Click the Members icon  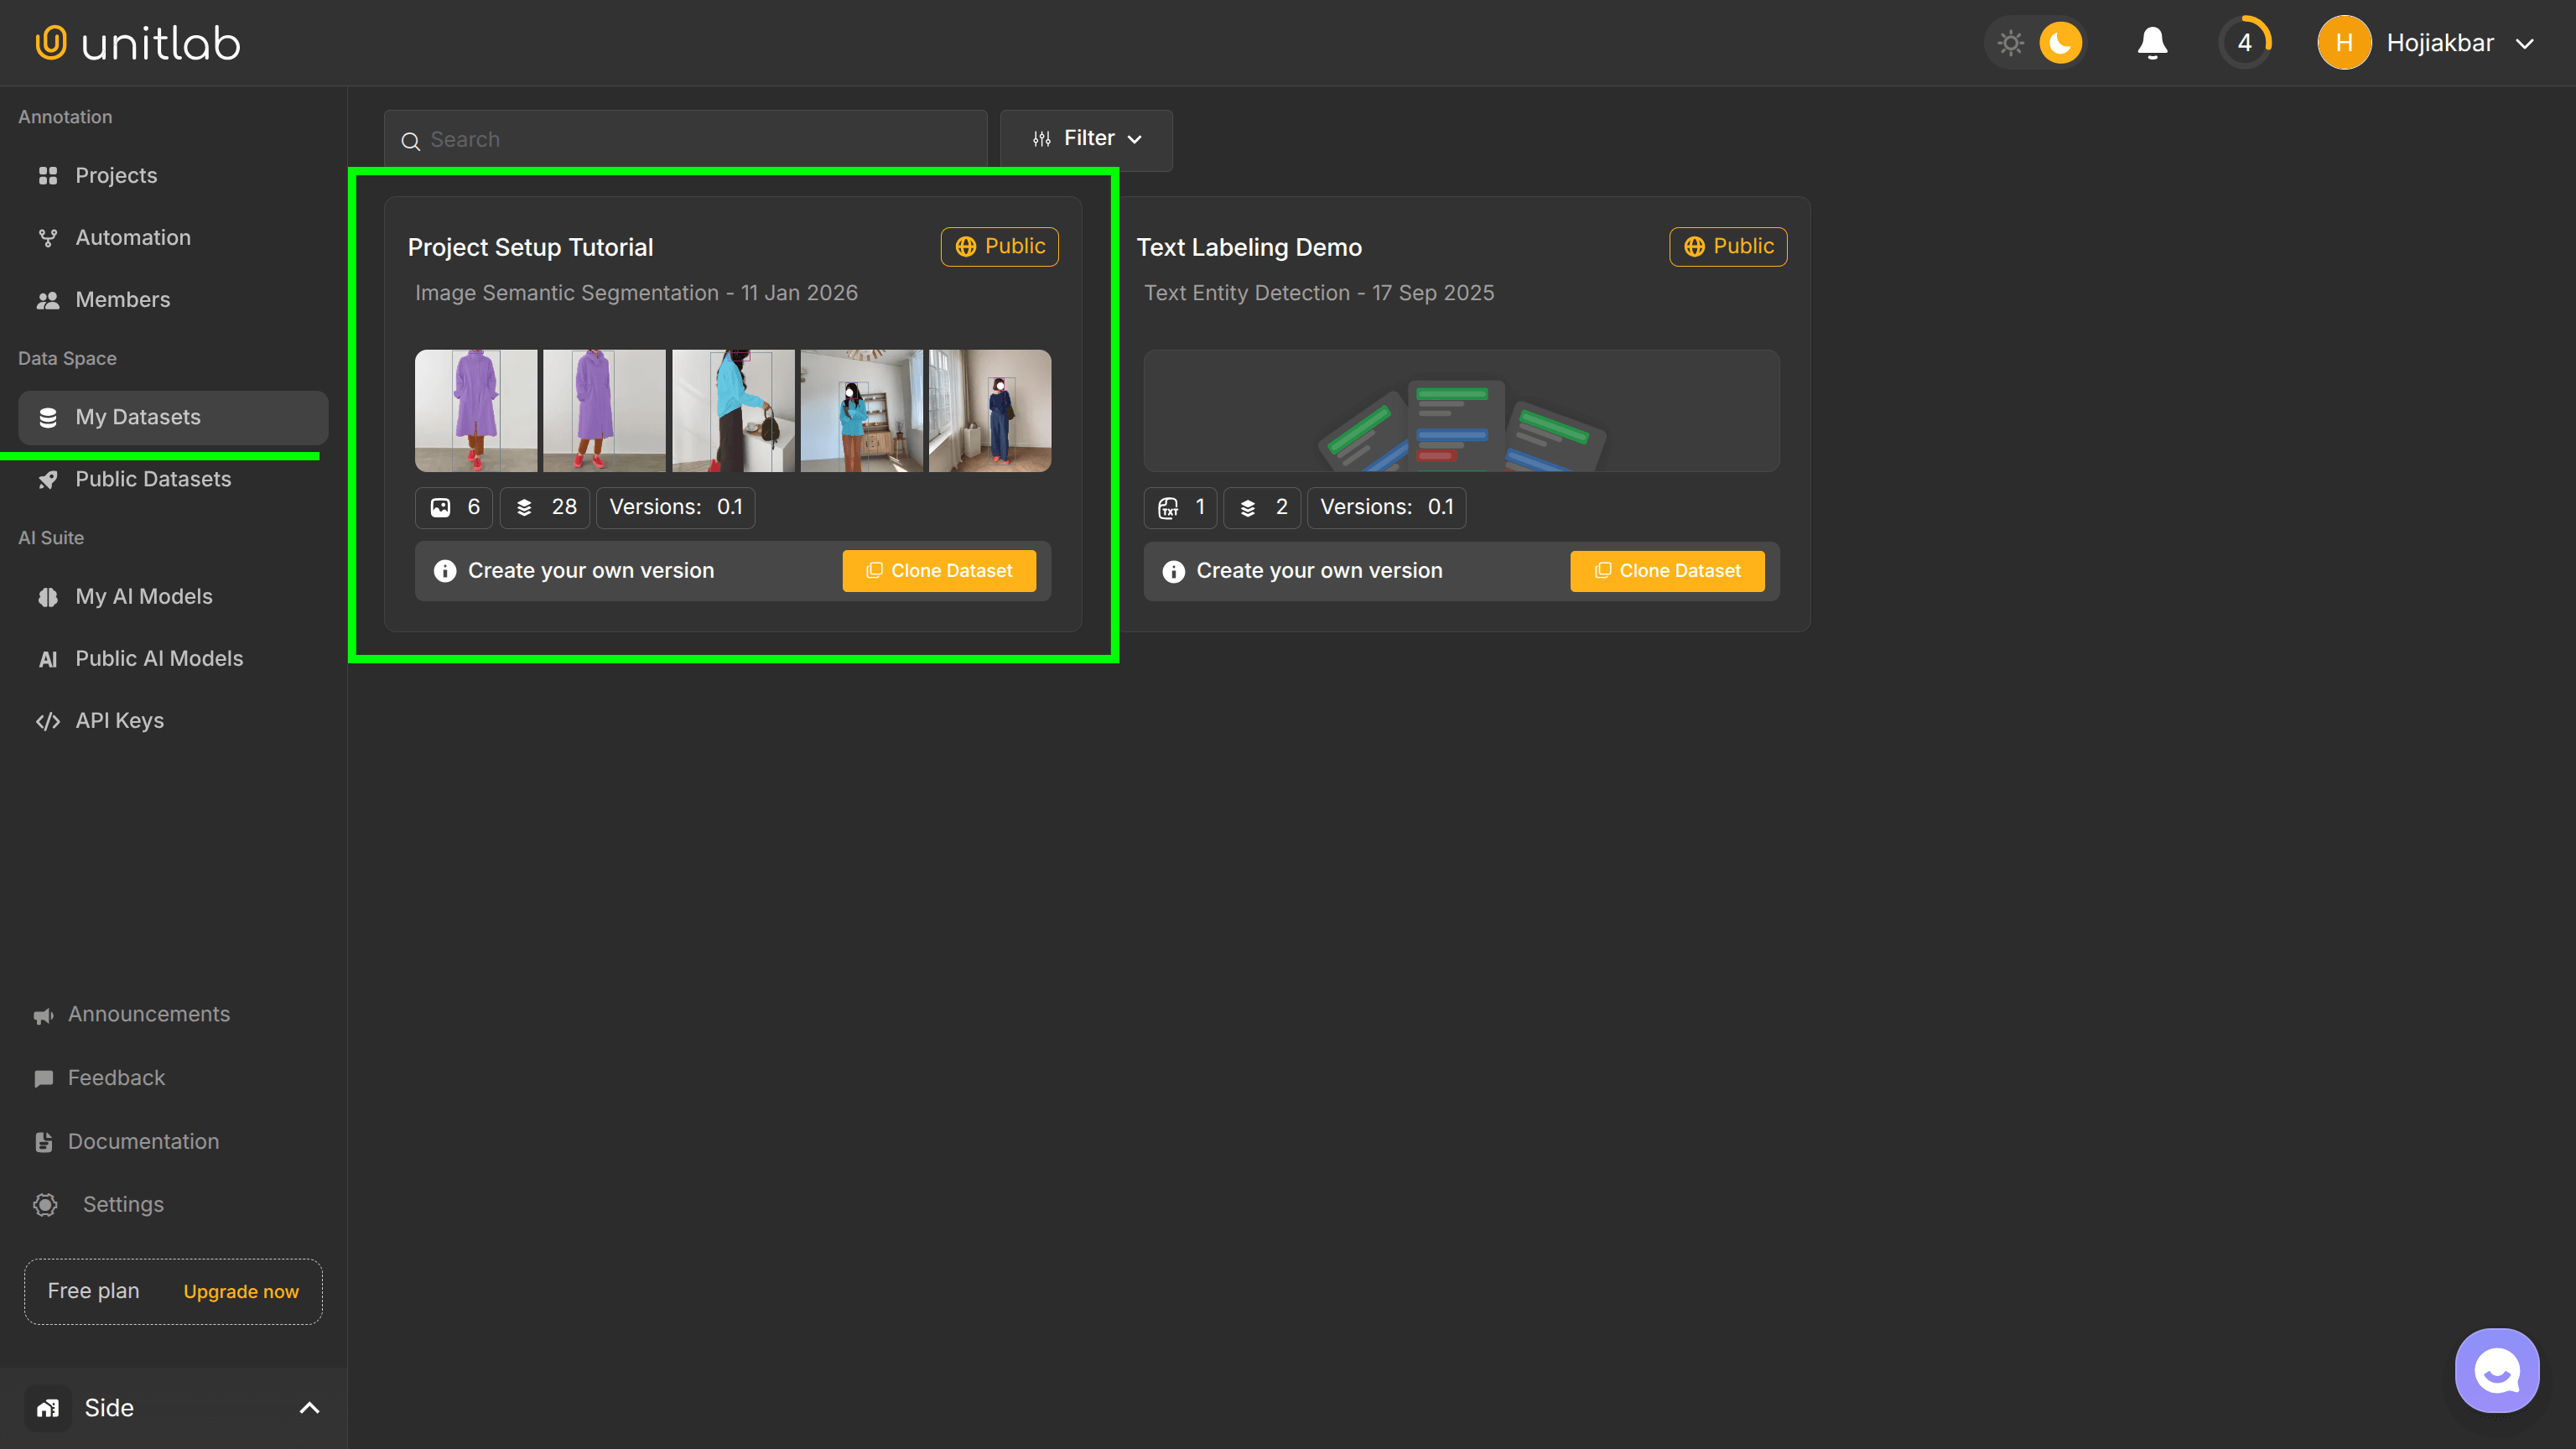48,299
